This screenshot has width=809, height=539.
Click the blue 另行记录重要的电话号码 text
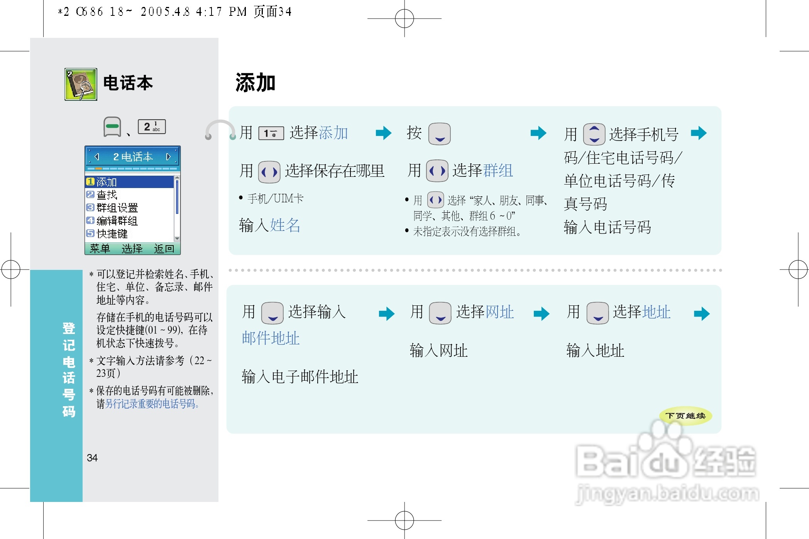pos(152,404)
